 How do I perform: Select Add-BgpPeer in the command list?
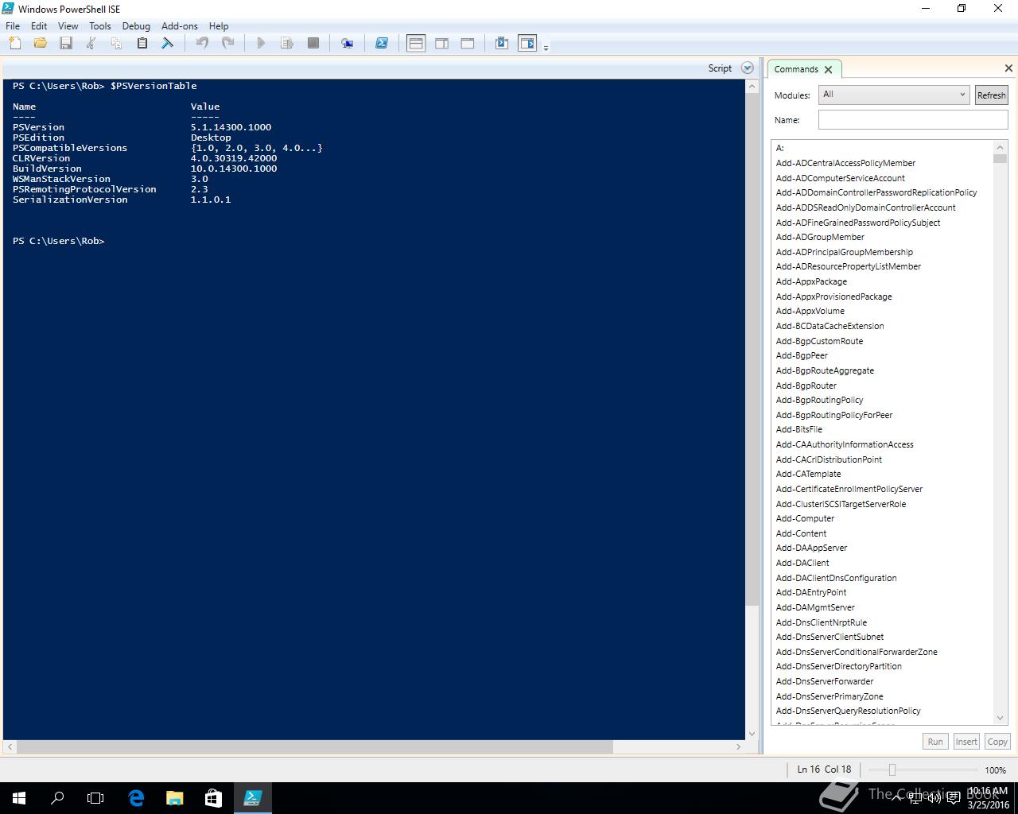pos(802,355)
